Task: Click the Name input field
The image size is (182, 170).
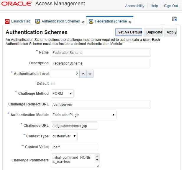Action: (101, 52)
